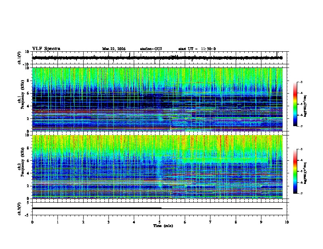Click the ch.1 spectrogram color scale bar
The image size is (323, 249).
pyautogui.click(x=295, y=104)
